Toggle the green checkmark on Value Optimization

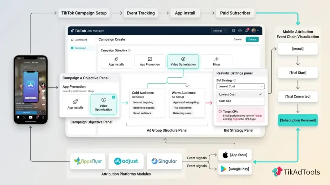tap(113, 97)
